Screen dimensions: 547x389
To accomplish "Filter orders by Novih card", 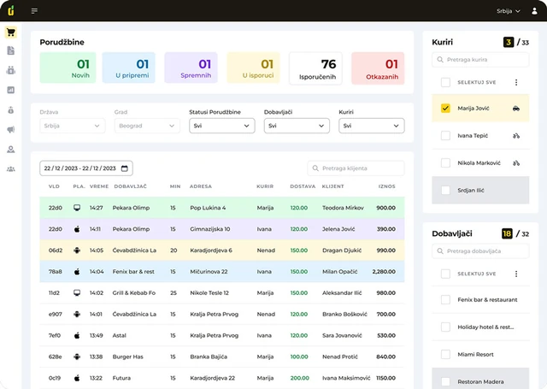I will [68, 68].
